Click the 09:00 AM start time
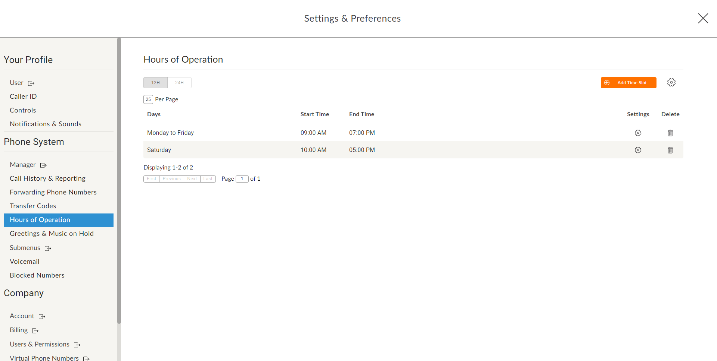 coord(313,133)
